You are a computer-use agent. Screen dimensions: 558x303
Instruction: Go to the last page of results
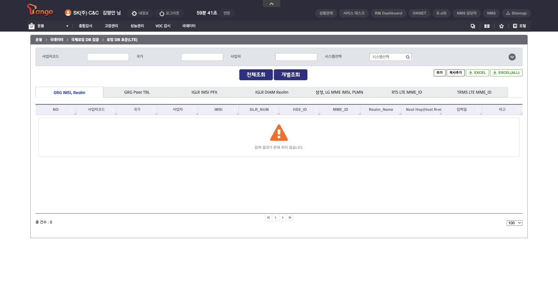(x=290, y=218)
